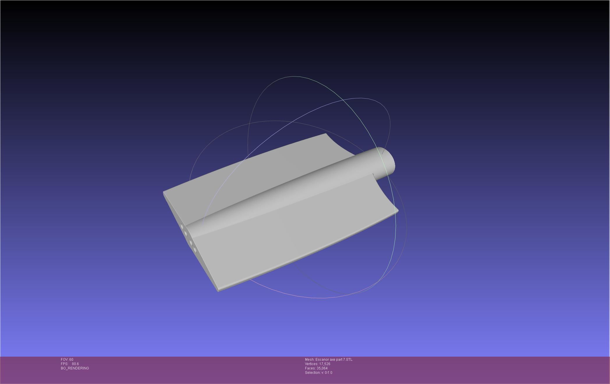This screenshot has width=610, height=384.
Task: Click the dark empty background above the trackball
Action: 291,35
